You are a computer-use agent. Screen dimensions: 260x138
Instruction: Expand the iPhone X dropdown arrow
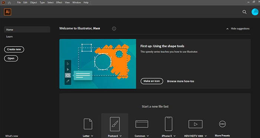(175, 136)
